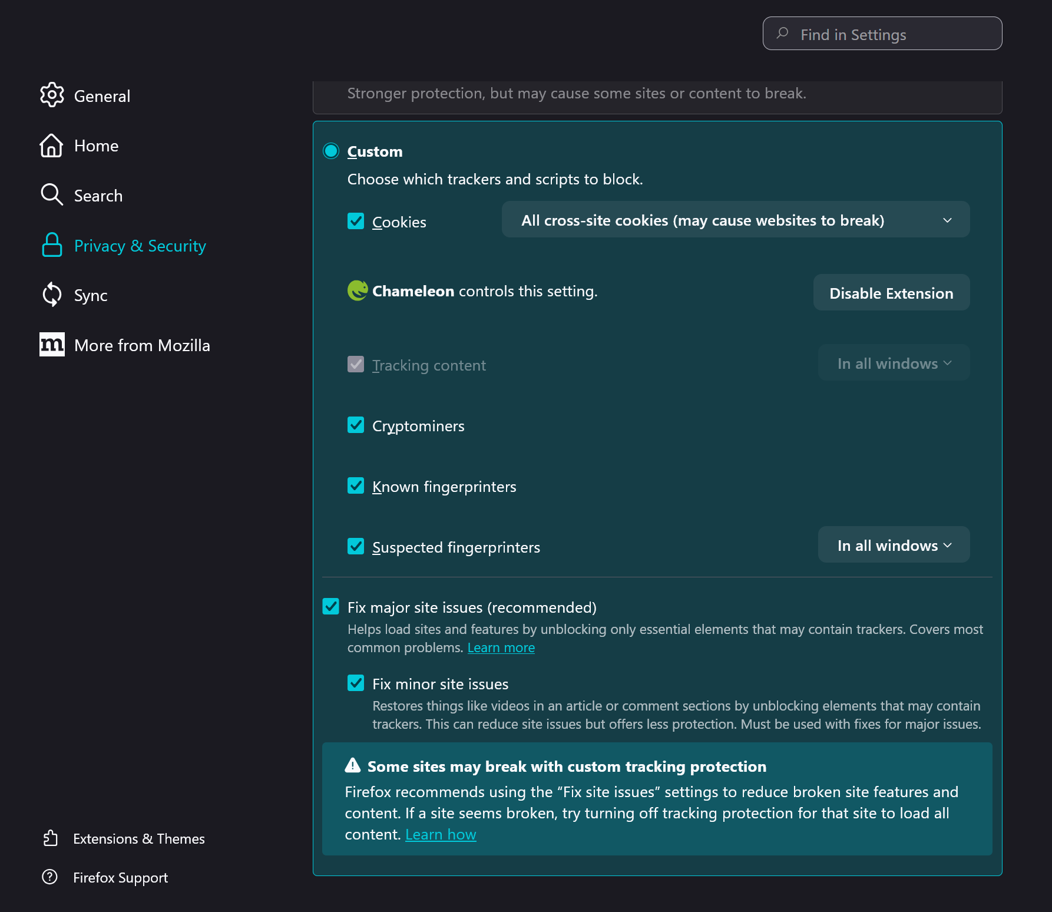
Task: Open More from Mozilla section
Action: point(142,345)
